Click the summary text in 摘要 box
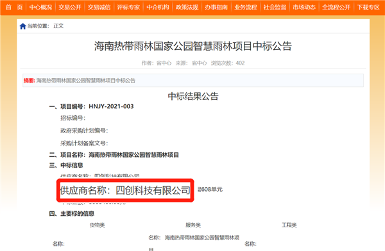This screenshot has height=251, width=385. [x=86, y=81]
